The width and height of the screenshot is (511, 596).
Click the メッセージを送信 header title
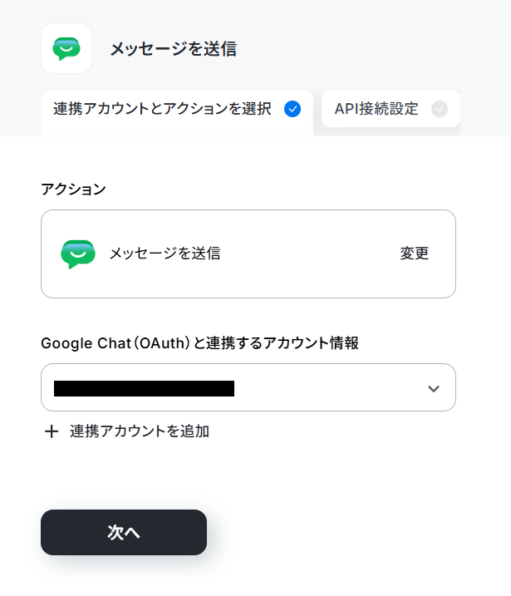(174, 49)
